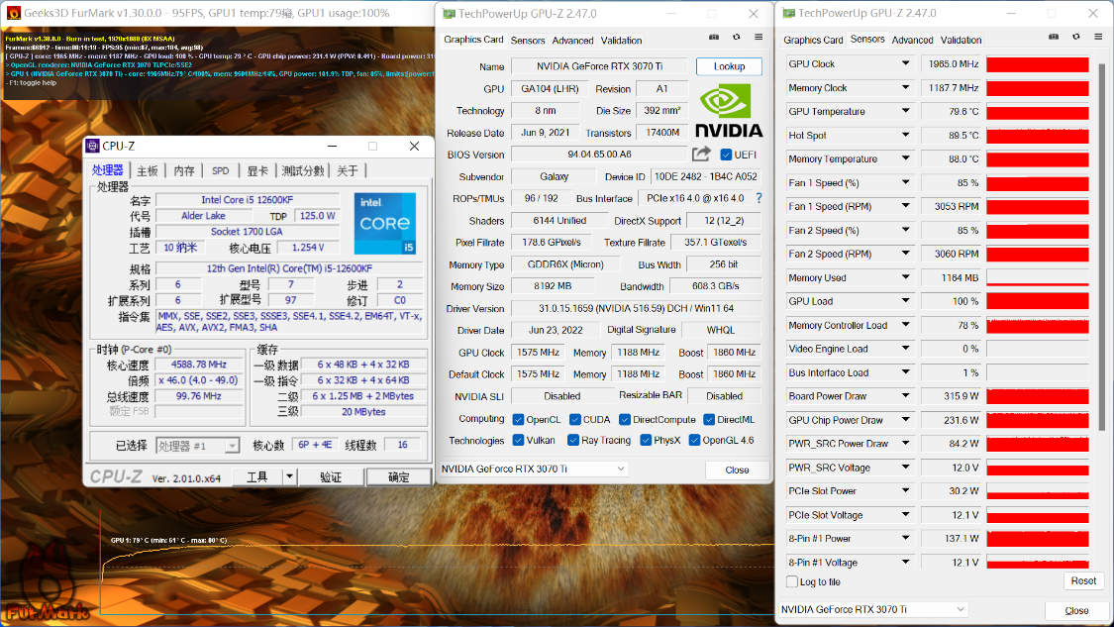Viewport: 1114px width, 627px height.
Task: Switch to the 主板 tab in CPU-Z
Action: [x=148, y=170]
